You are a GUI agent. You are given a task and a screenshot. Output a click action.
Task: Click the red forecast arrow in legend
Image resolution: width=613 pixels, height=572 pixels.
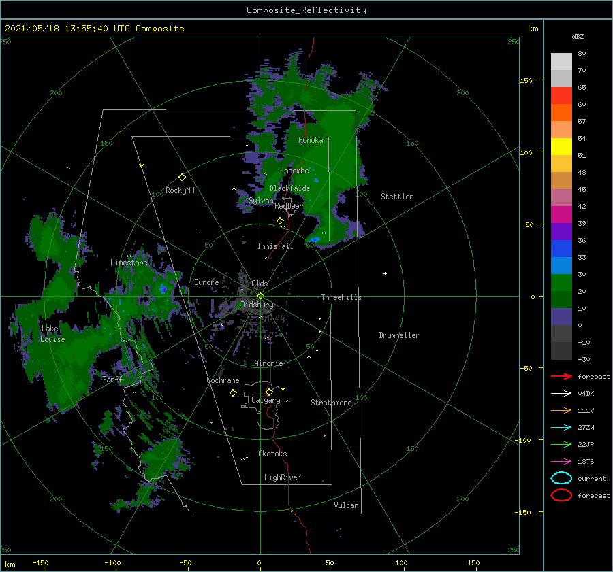coord(561,376)
